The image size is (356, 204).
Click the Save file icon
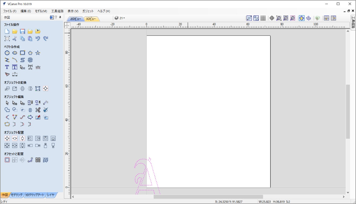tap(23, 32)
